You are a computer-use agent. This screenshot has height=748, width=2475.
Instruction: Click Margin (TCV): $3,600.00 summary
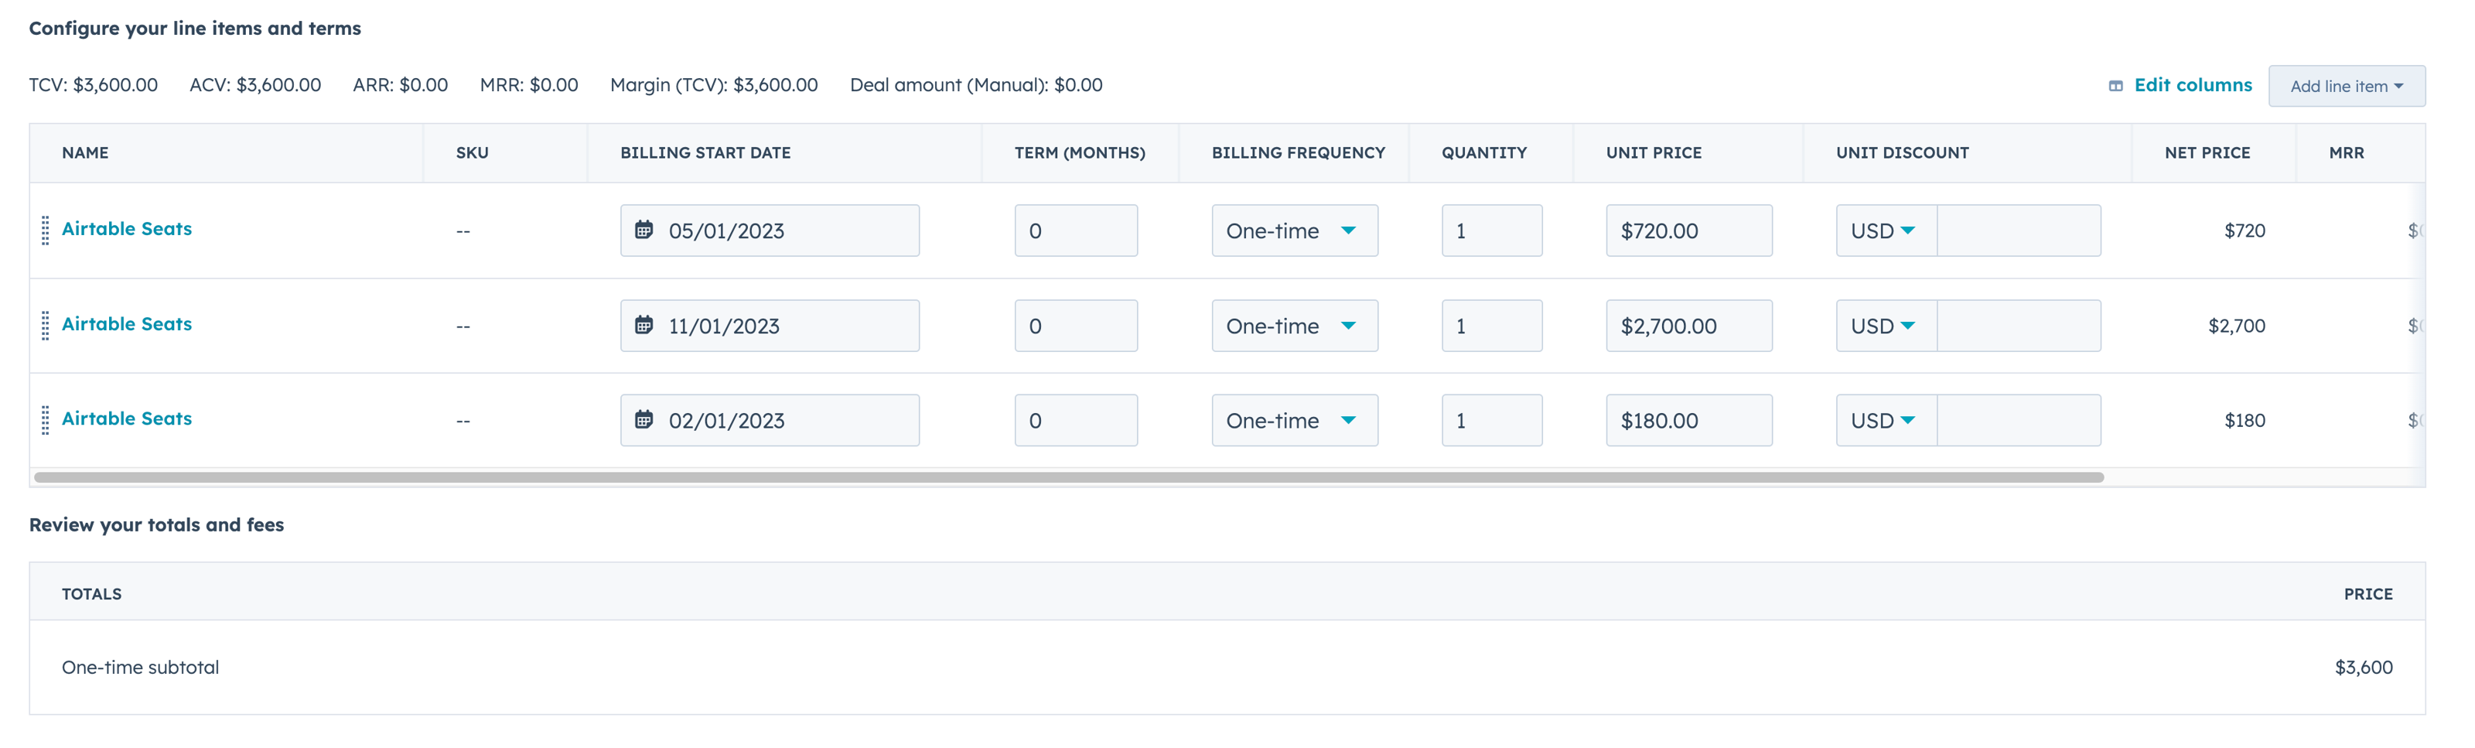coord(714,84)
